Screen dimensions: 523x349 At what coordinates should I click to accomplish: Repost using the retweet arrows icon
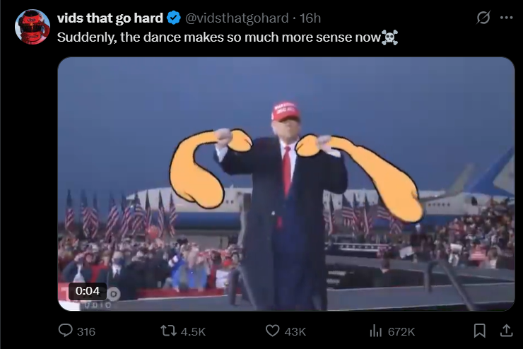point(169,331)
